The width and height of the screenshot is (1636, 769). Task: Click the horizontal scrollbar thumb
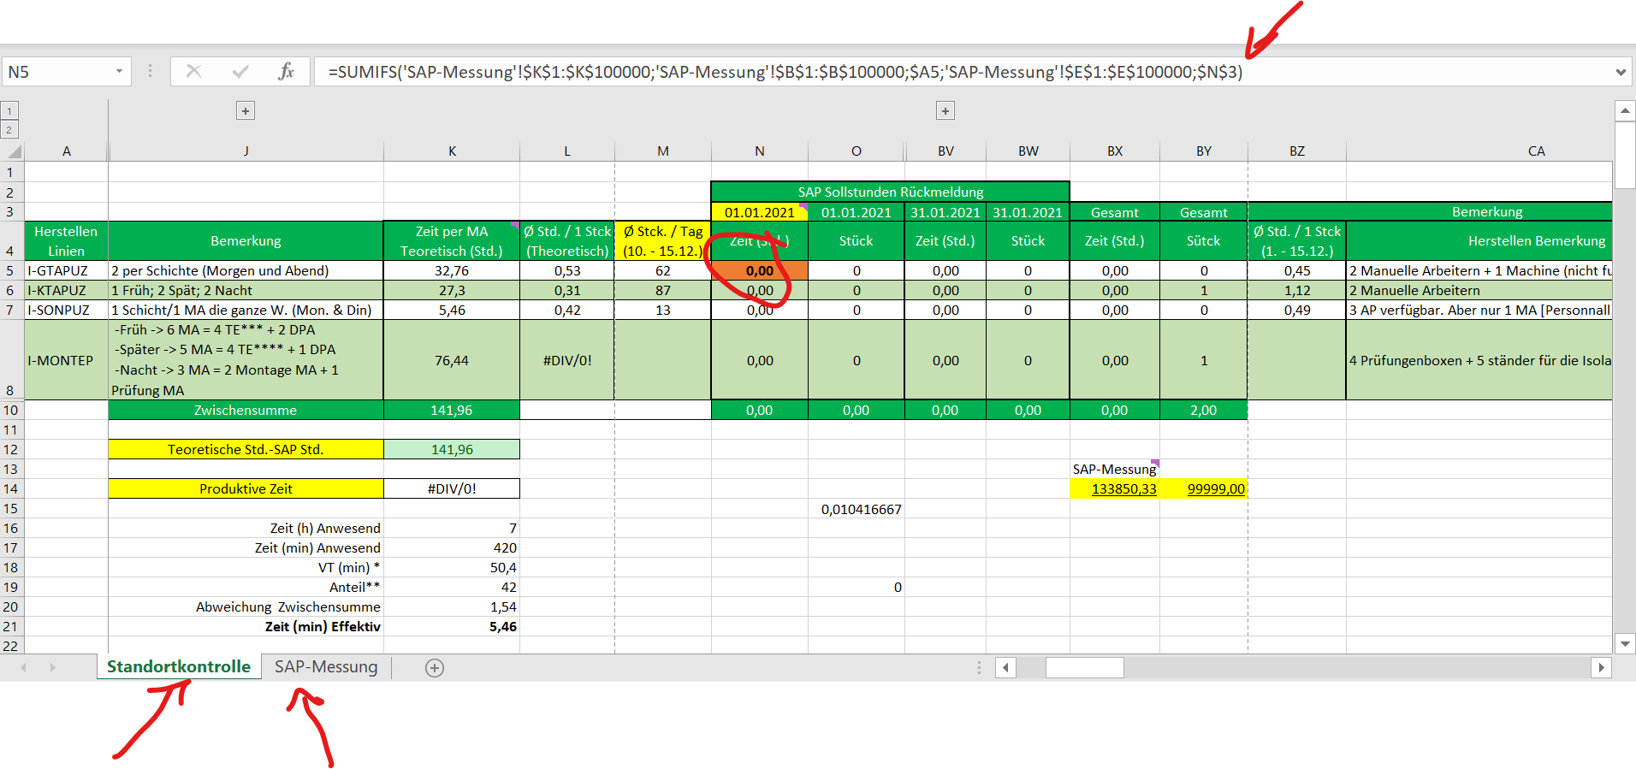pos(1084,667)
